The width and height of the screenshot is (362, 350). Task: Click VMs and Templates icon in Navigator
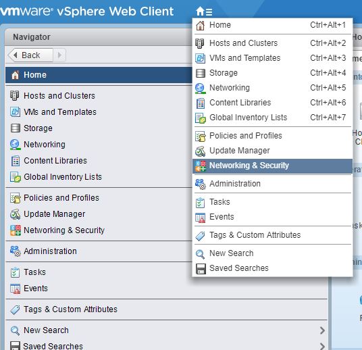16,111
